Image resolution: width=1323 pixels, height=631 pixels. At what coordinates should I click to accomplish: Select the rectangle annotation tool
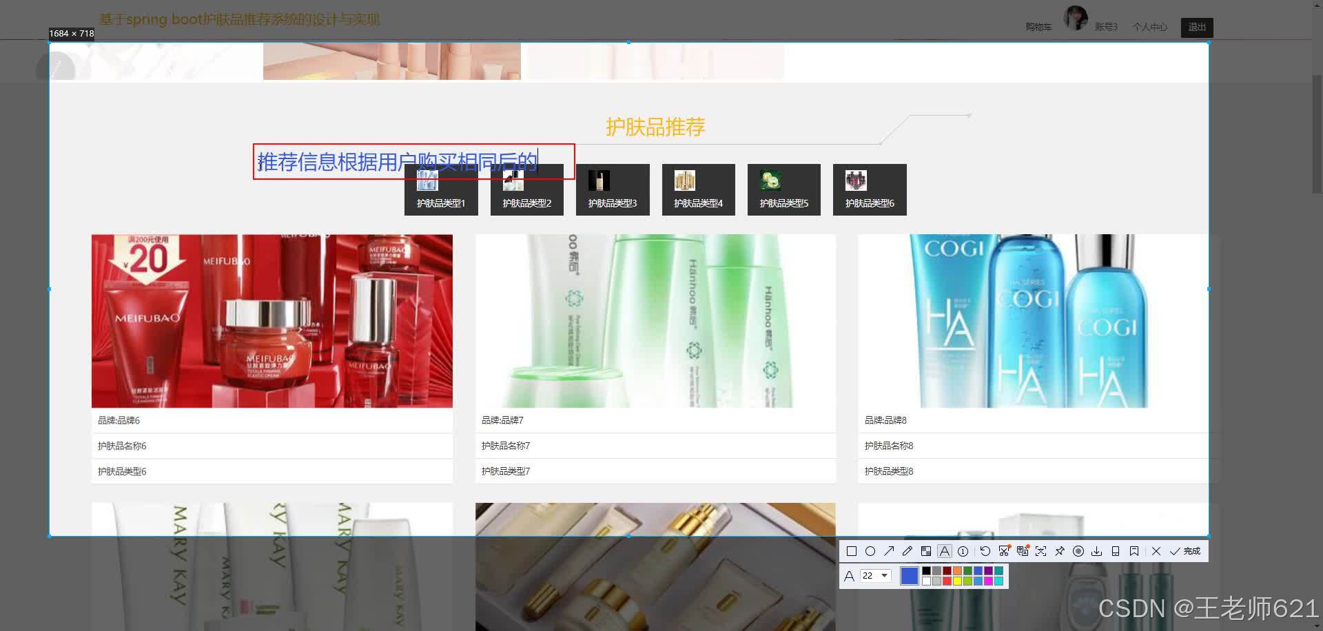pos(852,551)
